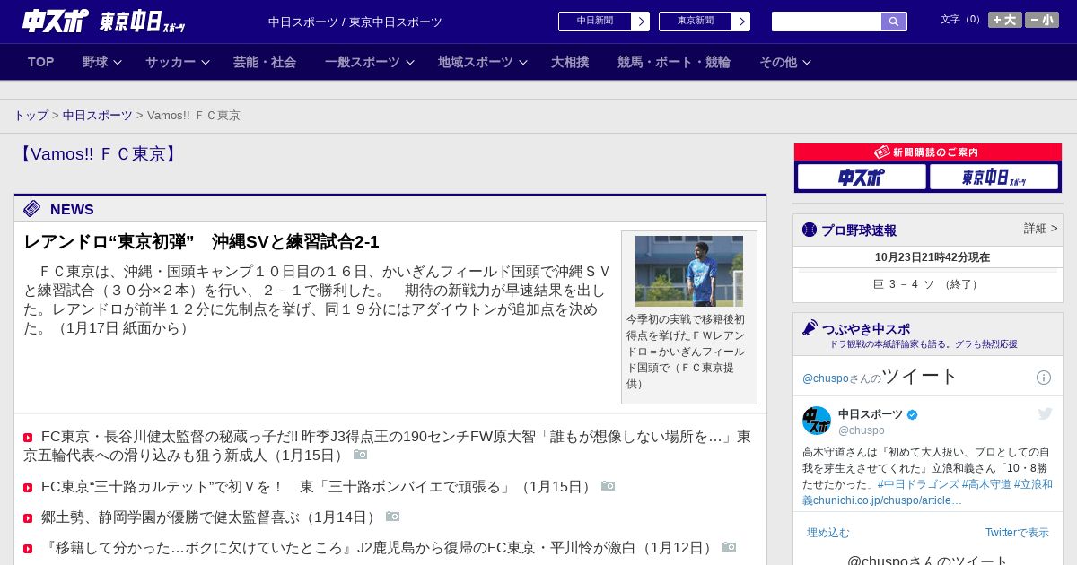Image resolution: width=1077 pixels, height=565 pixels.
Task: Open the つぶやき中スポ heading
Action: pos(866,329)
